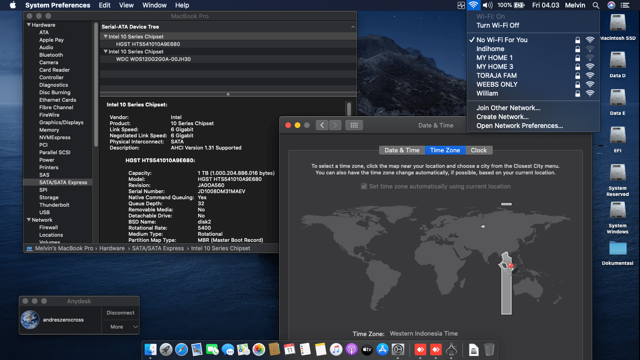The height and width of the screenshot is (360, 640).
Task: Open the Window menu
Action: (154, 5)
